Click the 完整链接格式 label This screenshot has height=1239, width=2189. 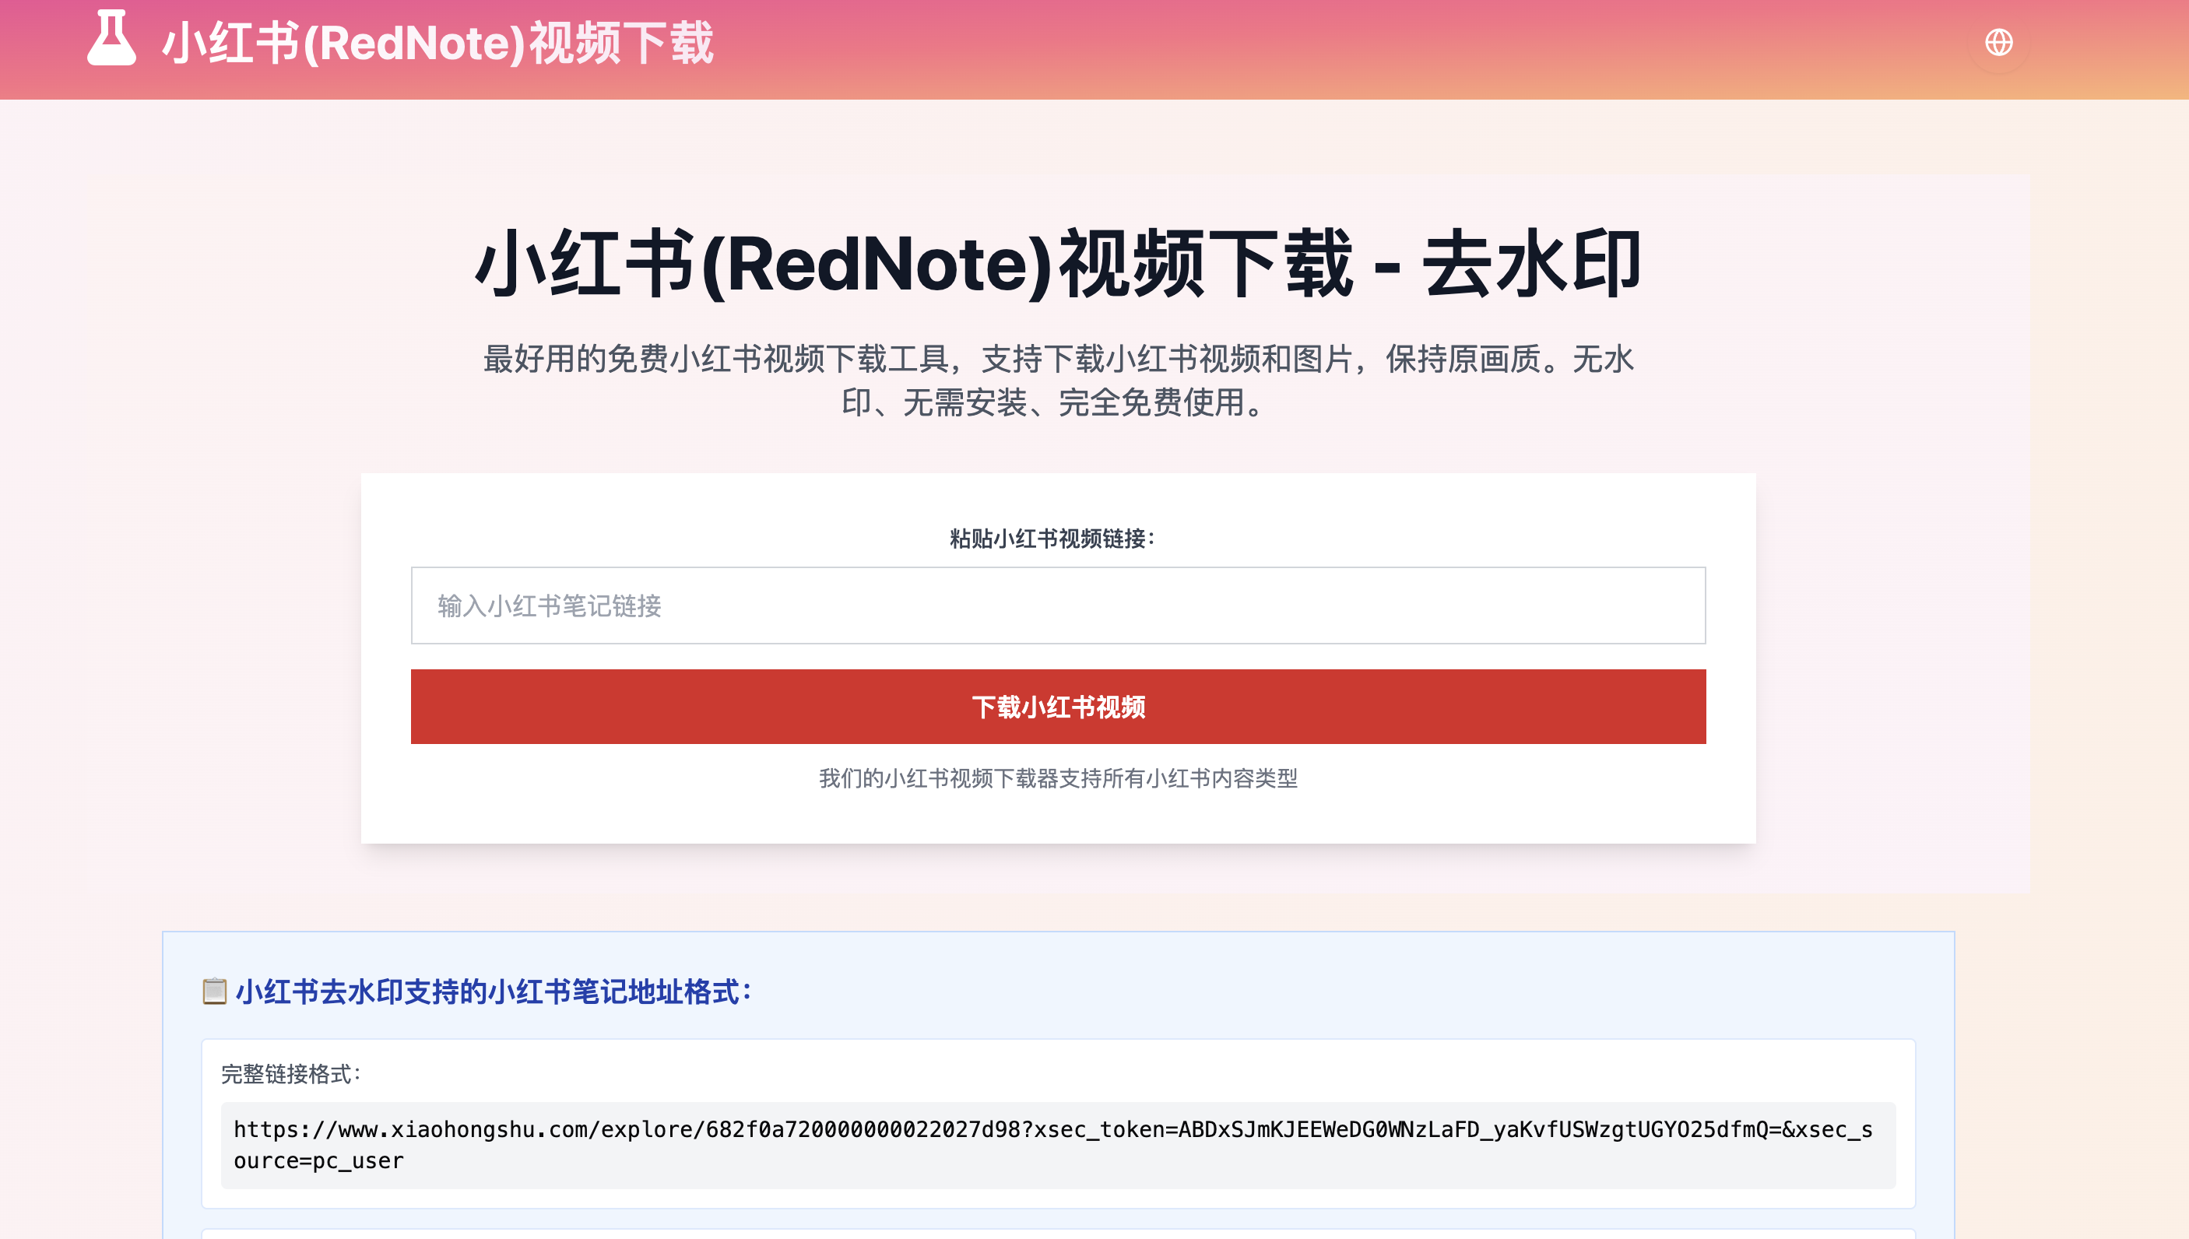coord(291,1075)
